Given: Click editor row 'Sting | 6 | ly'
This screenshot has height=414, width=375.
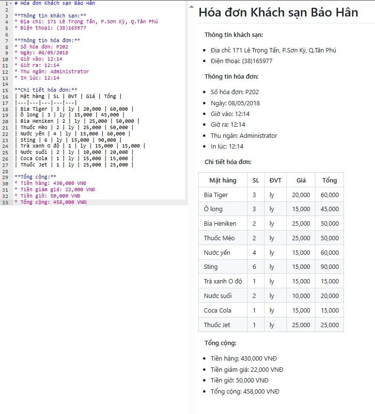Looking at the screenshot, I should [x=68, y=140].
